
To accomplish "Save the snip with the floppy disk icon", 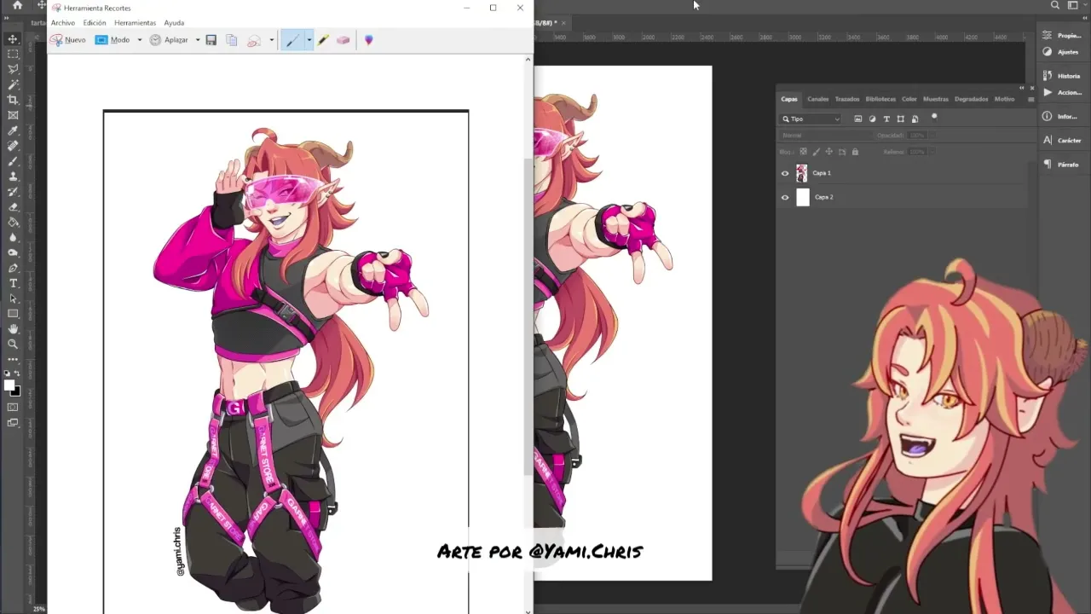I will click(211, 40).
